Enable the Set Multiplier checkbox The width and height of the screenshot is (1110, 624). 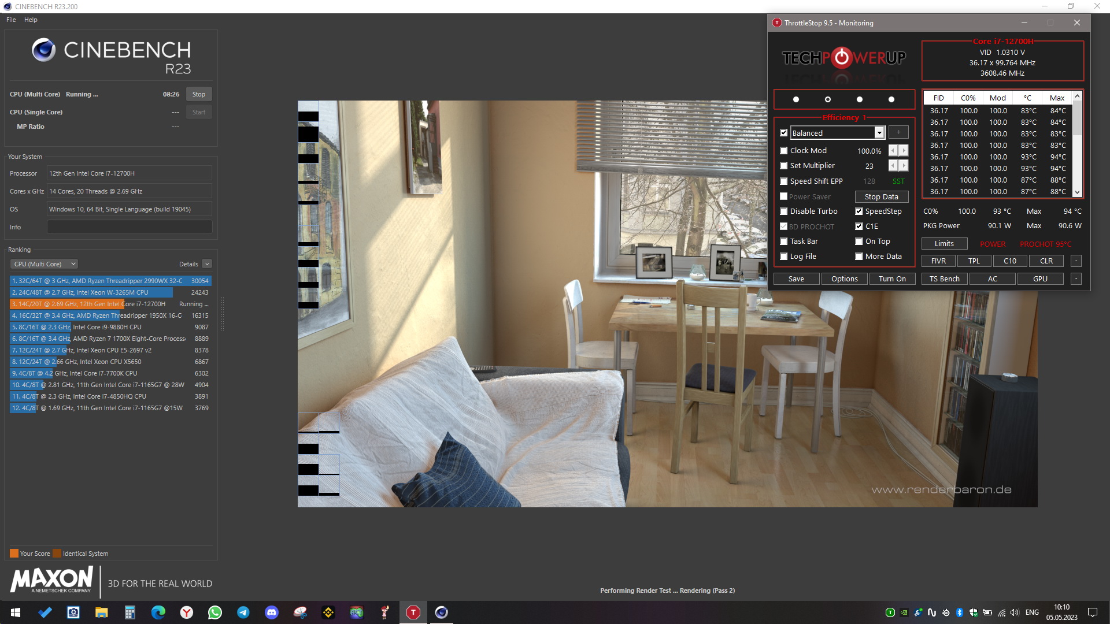click(x=784, y=166)
